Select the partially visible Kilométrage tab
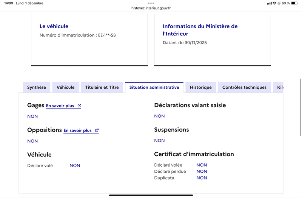Viewport: 302px width, 198px height. pyautogui.click(x=279, y=87)
